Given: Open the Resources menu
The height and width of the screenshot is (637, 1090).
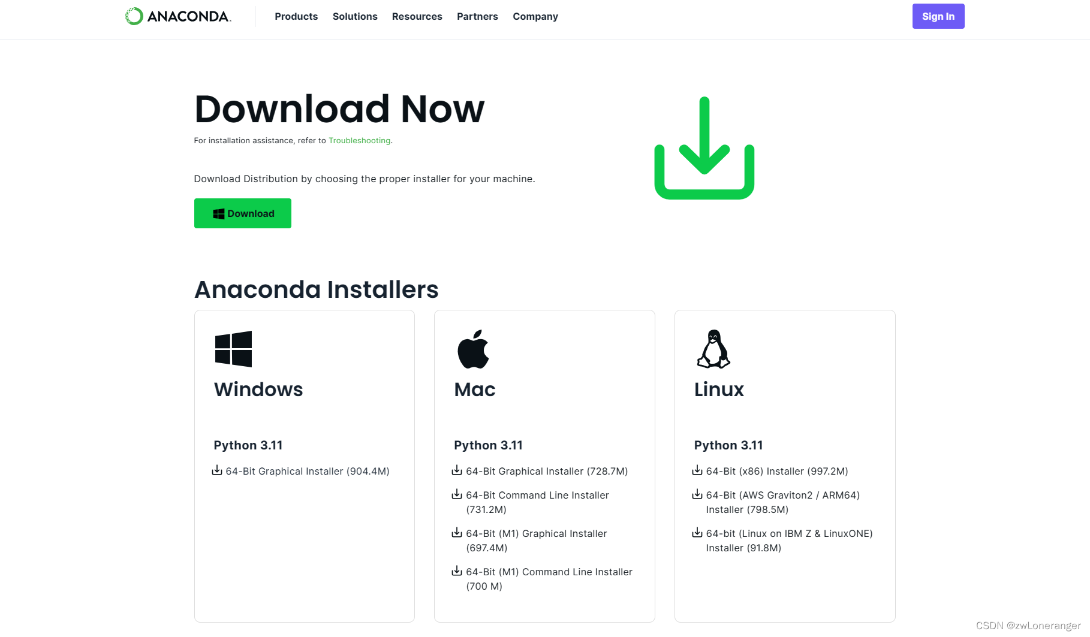Looking at the screenshot, I should [x=417, y=16].
